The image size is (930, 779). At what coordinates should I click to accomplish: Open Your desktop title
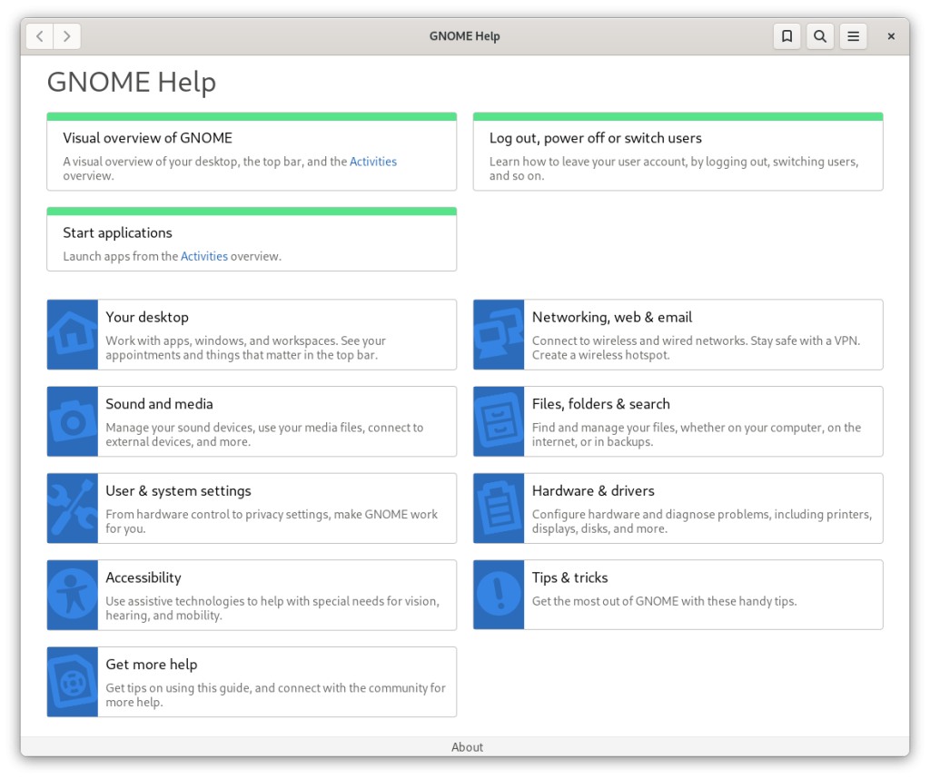coord(147,317)
